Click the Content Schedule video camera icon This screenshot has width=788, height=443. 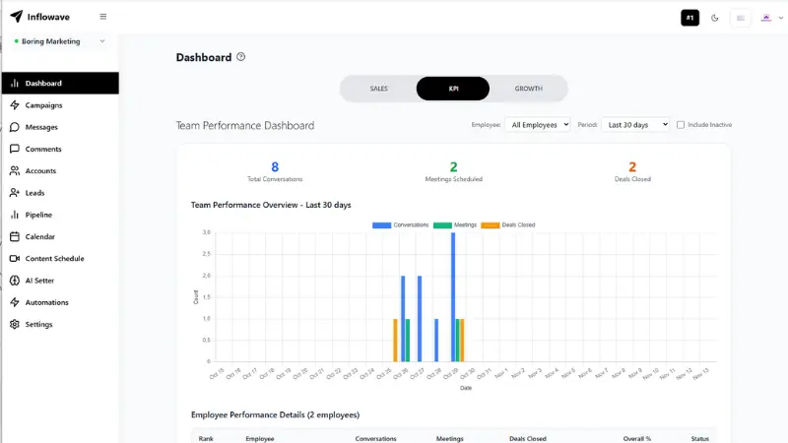click(x=15, y=259)
